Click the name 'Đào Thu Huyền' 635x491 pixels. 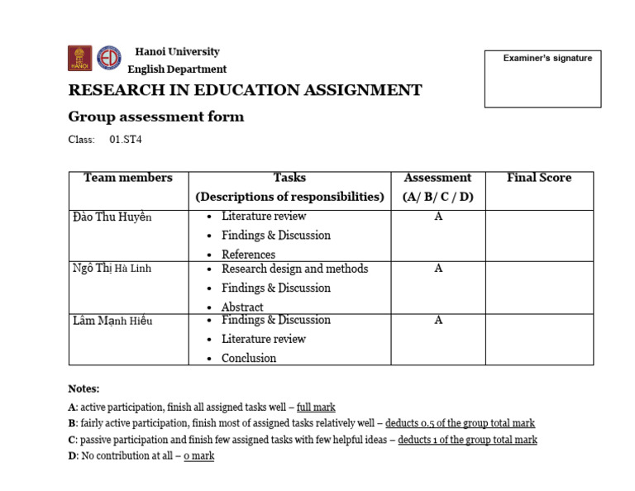112,217
